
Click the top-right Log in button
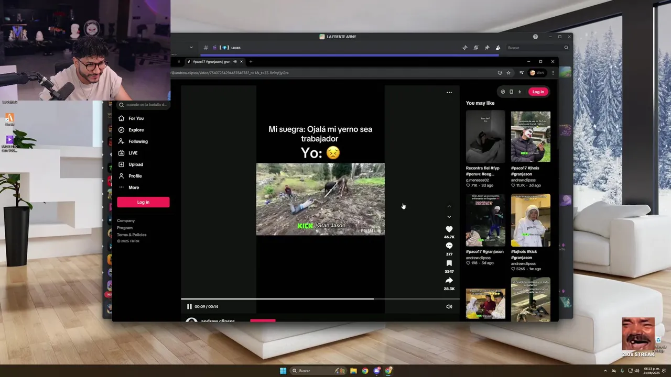538,92
